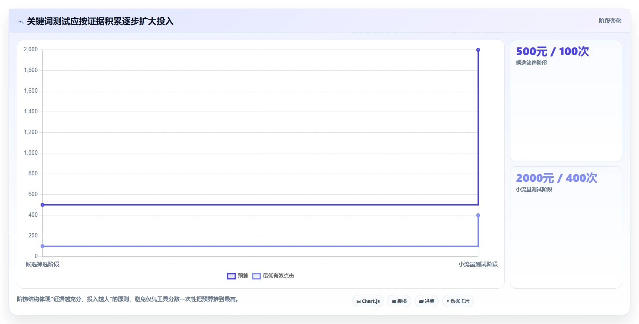Click the 2,000 y-axis label
This screenshot has height=324, width=639.
coord(31,50)
